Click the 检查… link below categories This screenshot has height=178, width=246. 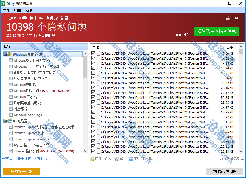tap(7, 159)
